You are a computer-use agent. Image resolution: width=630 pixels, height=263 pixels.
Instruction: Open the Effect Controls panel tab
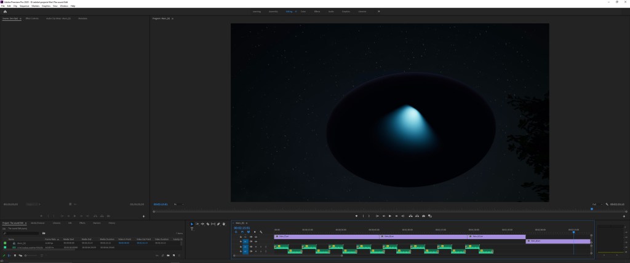tap(31, 18)
